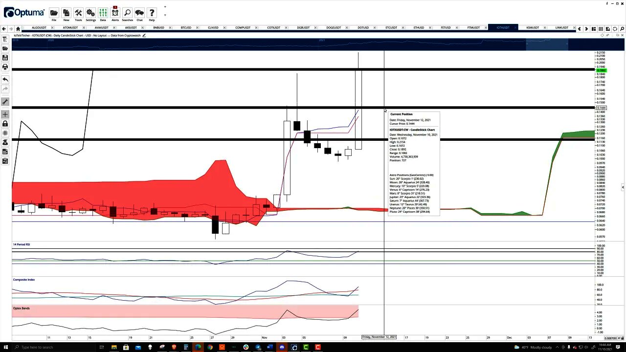Viewport: 626px width, 352px height.
Task: Click the chart title text IoTeX/Tether
Action: click(x=22, y=35)
